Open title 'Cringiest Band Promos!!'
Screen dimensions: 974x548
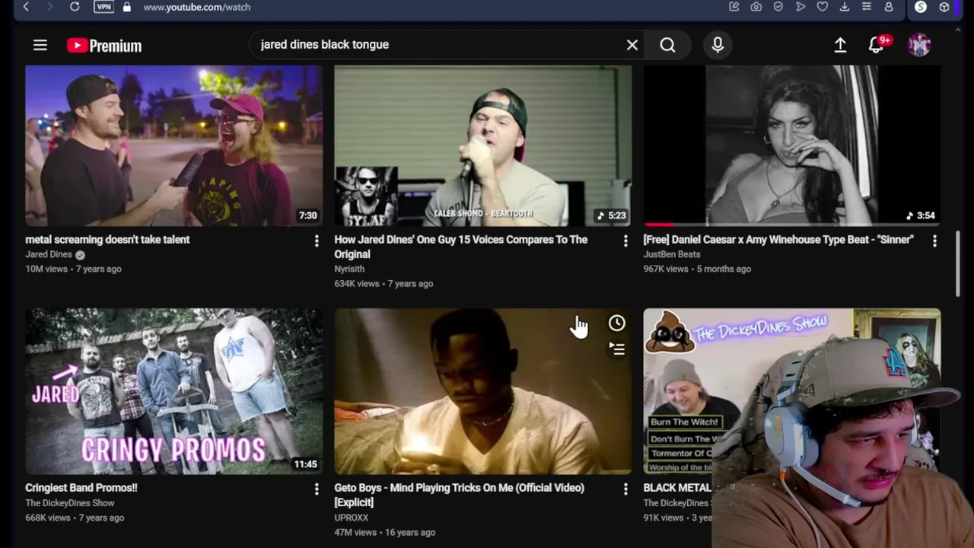coord(81,487)
